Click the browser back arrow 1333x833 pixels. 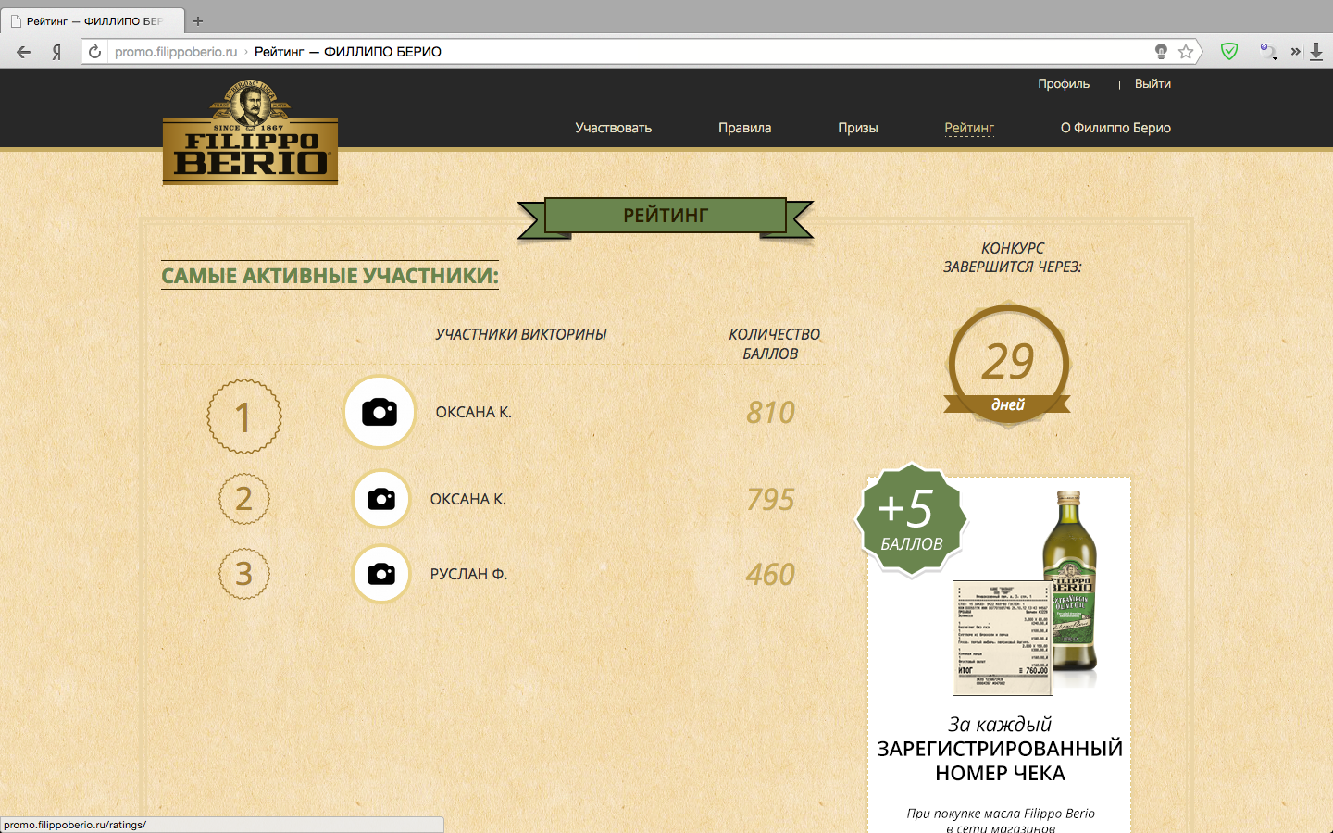tap(24, 52)
